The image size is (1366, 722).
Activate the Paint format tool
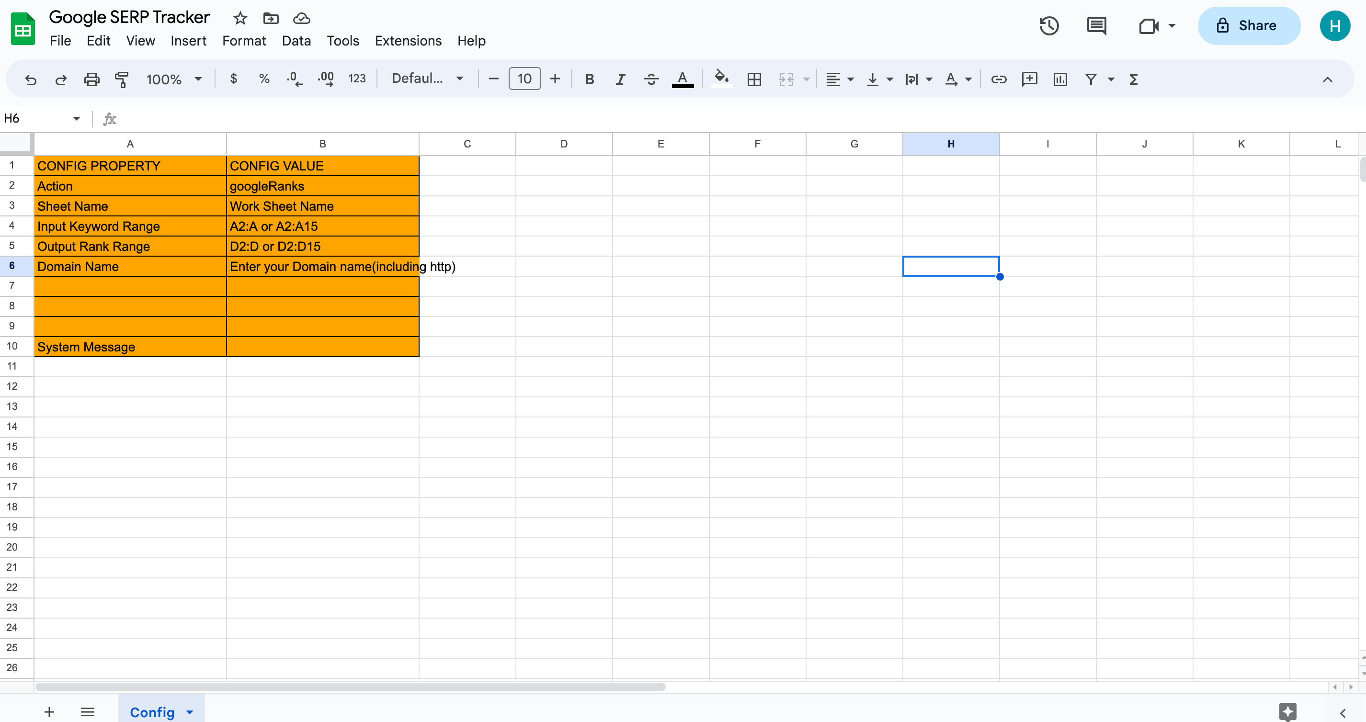click(x=122, y=79)
